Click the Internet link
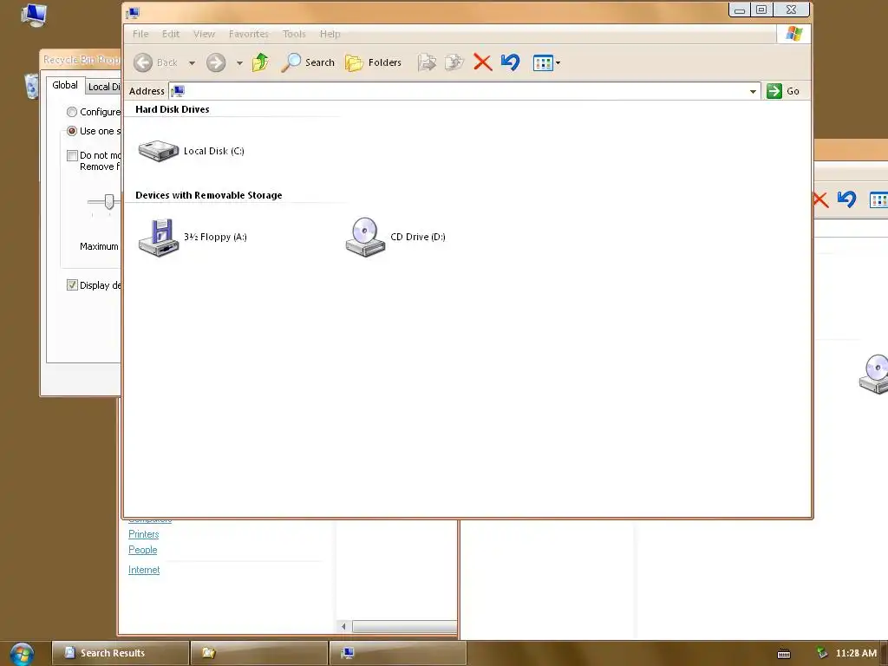The height and width of the screenshot is (666, 888). [144, 570]
